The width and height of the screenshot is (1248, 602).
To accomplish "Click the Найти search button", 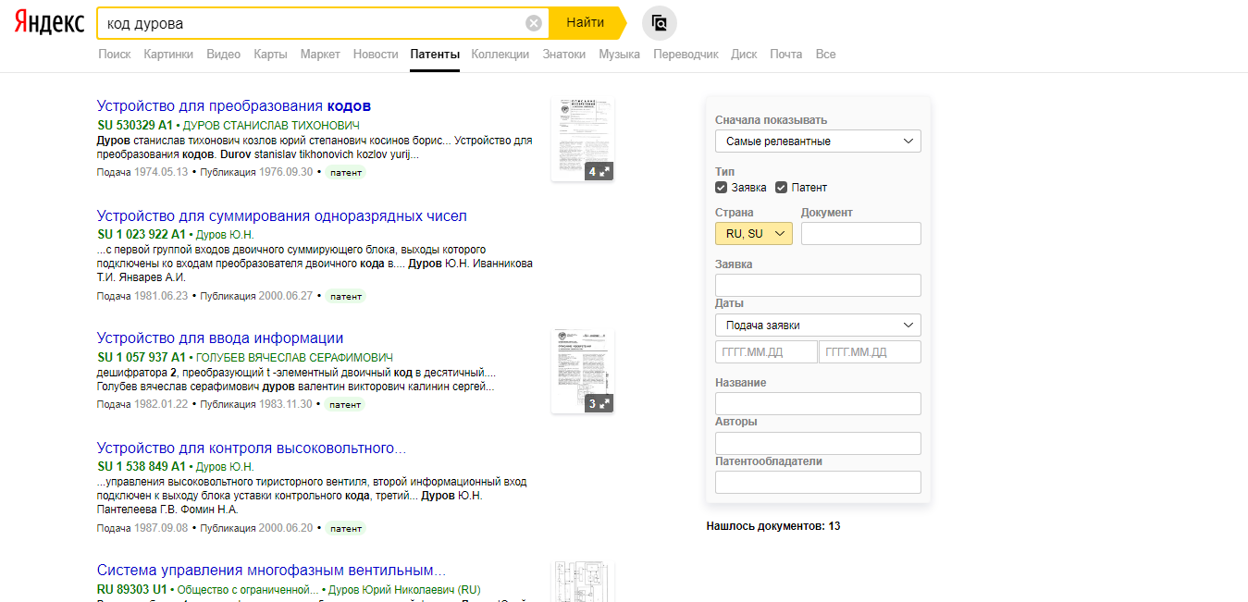I will coord(586,23).
